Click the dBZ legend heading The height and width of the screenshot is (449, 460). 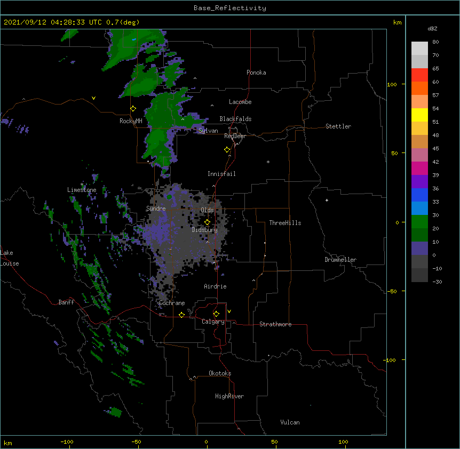[432, 28]
